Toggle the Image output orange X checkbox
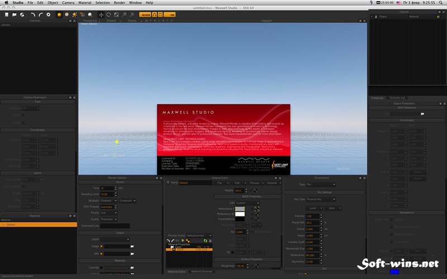This screenshot has height=279, width=447. tap(101, 247)
